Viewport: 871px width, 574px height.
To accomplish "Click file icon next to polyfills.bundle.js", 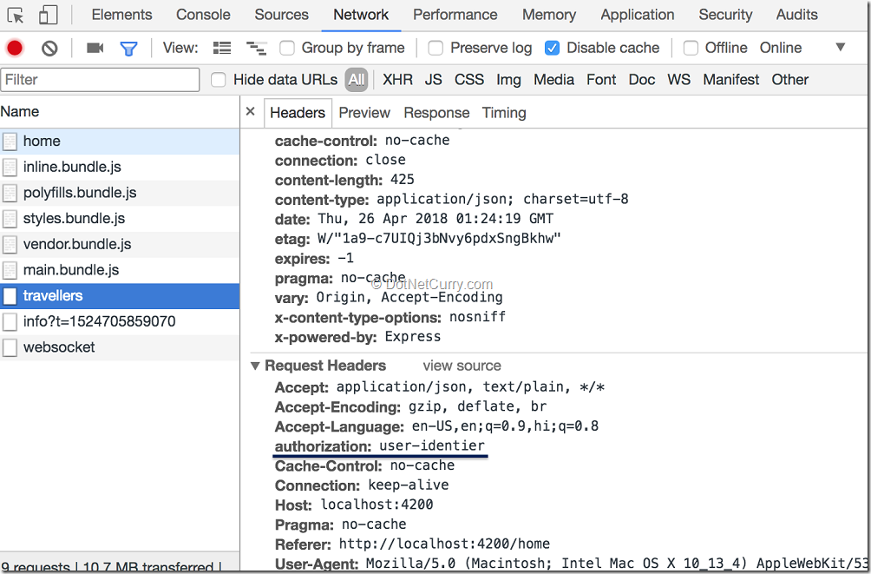I will [x=10, y=193].
